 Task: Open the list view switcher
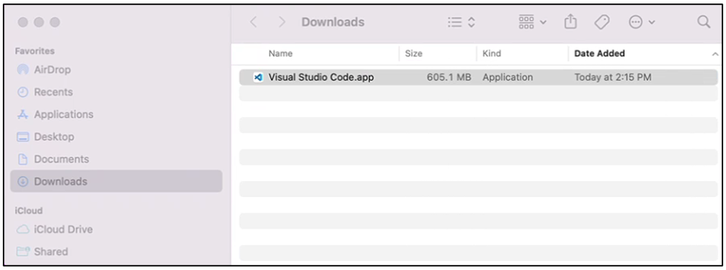pos(461,22)
